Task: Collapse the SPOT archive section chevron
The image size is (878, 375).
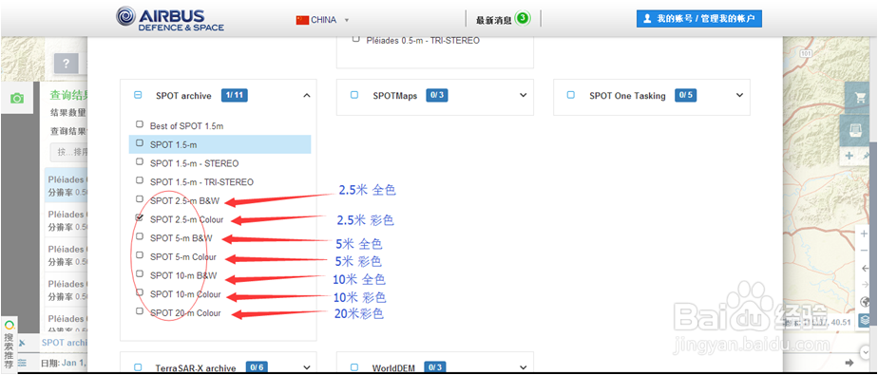Action: point(306,96)
